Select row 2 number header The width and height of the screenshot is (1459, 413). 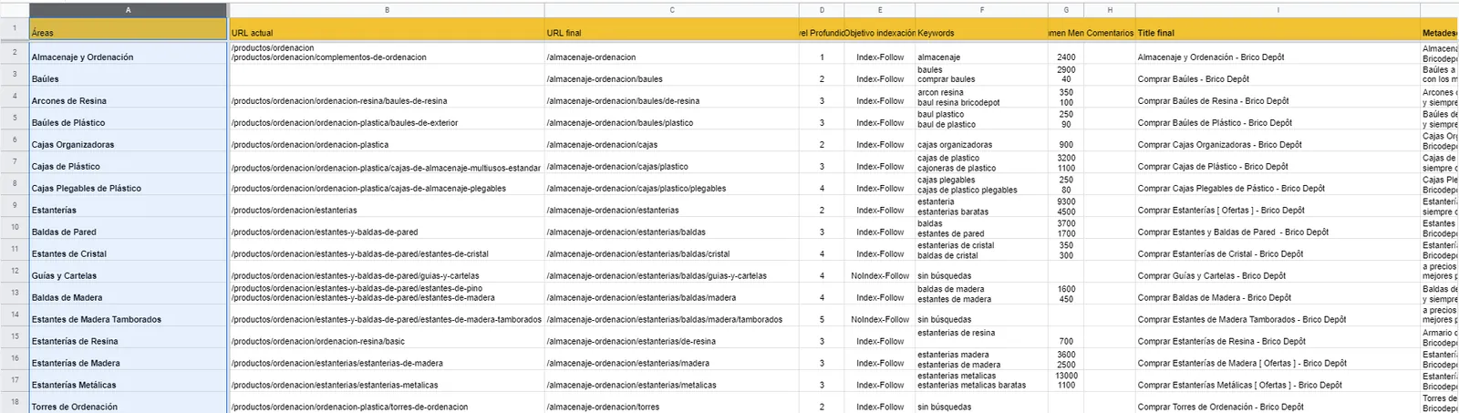(15, 52)
